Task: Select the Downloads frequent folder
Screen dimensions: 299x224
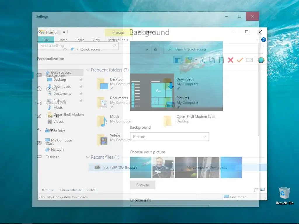Action: (x=181, y=84)
